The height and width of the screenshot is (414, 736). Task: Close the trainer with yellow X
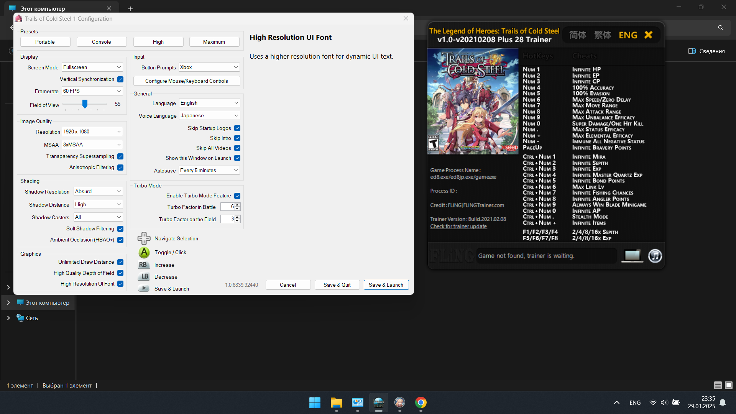pos(648,35)
